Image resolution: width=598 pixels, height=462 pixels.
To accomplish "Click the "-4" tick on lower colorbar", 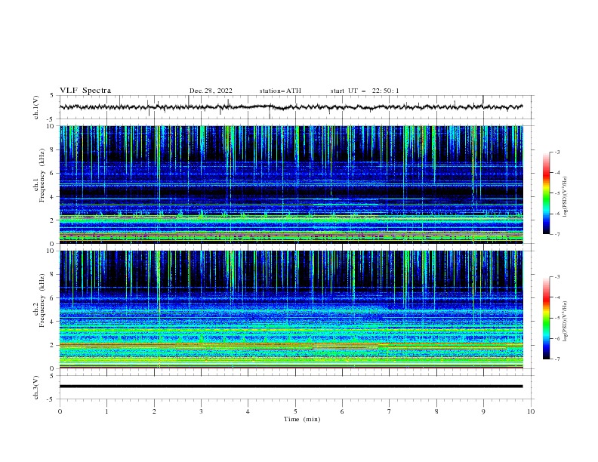I will 556,297.
